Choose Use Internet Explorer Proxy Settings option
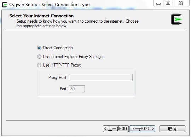191x137 pixels. click(39, 57)
